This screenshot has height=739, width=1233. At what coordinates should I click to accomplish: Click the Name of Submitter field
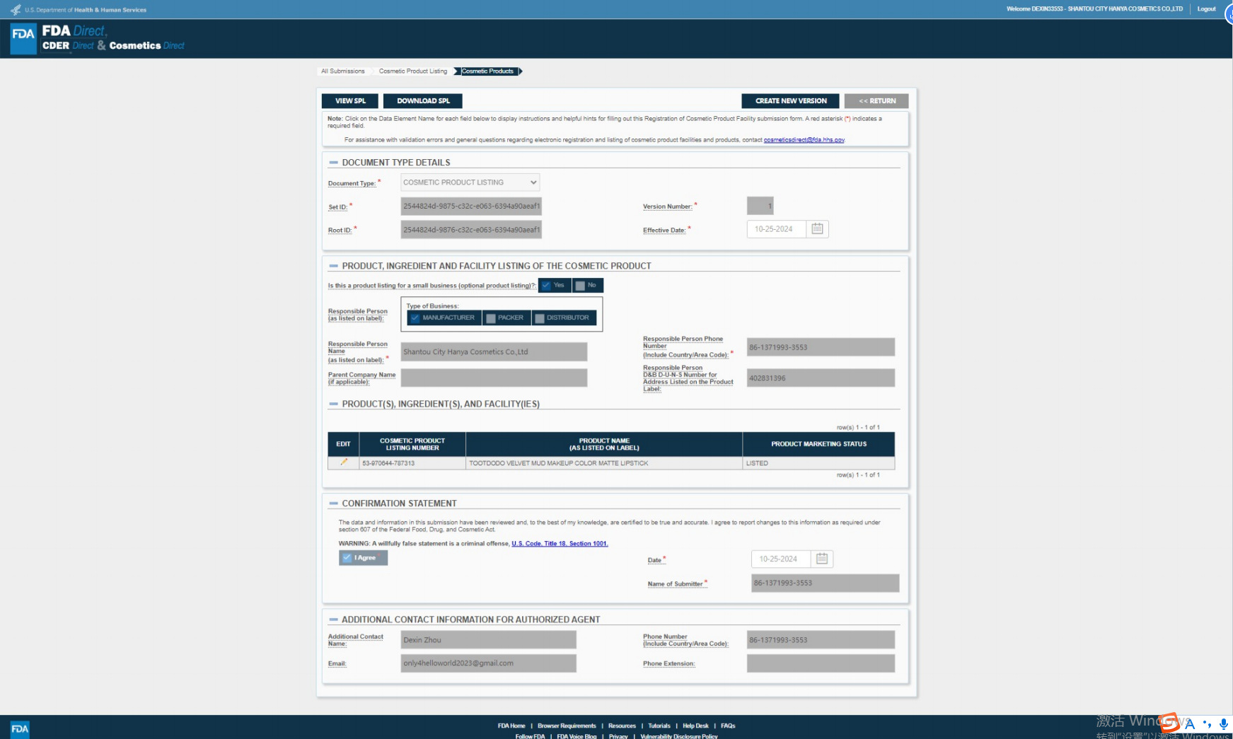click(825, 583)
